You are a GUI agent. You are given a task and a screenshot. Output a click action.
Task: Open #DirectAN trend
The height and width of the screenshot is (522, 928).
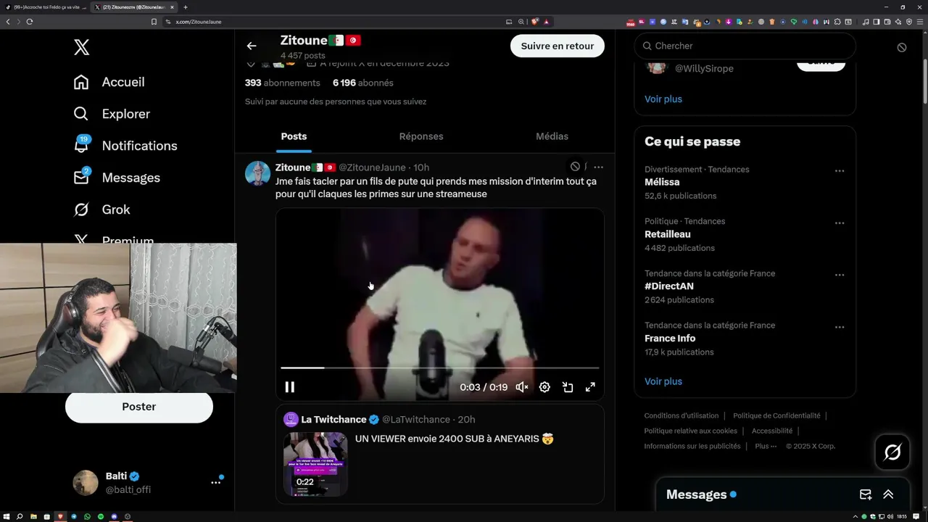pos(669,286)
